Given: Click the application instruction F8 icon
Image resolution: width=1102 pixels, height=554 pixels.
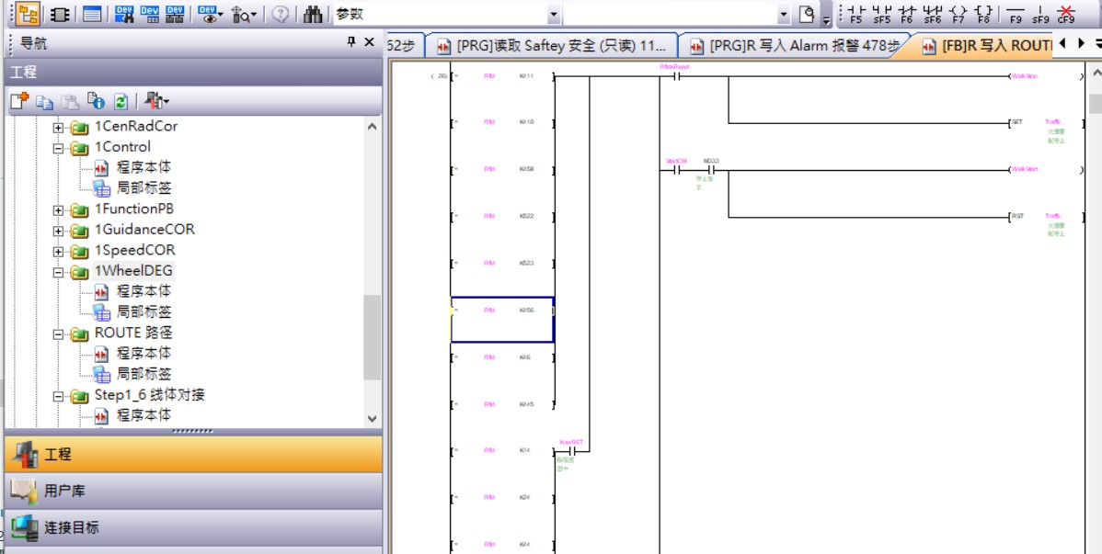Looking at the screenshot, I should [x=983, y=14].
